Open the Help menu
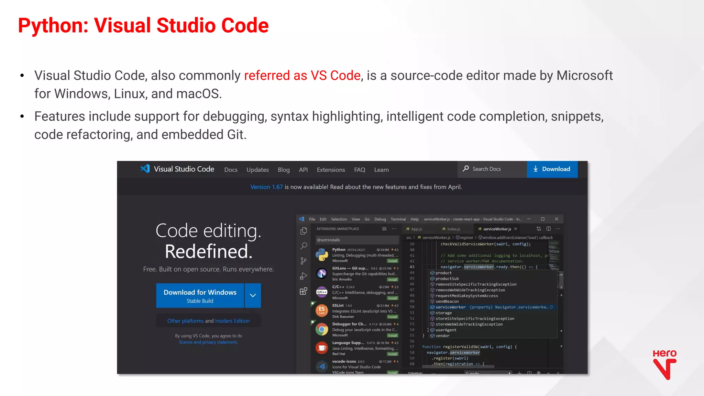 pos(415,219)
